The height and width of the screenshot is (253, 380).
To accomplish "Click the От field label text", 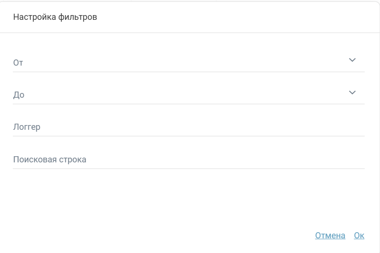I will (x=18, y=62).
